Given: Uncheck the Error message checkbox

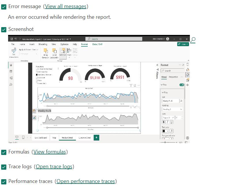Looking at the screenshot, I should coord(4,7).
